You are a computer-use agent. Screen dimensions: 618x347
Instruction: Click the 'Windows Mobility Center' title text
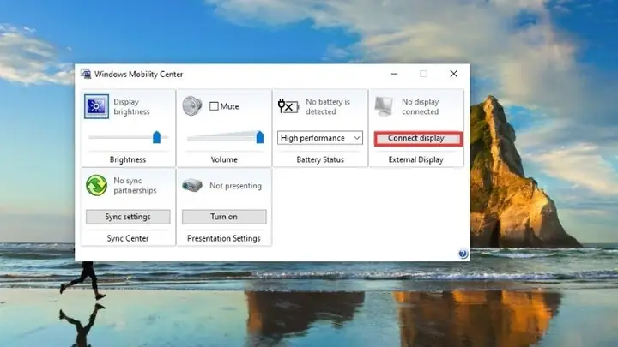coord(139,74)
